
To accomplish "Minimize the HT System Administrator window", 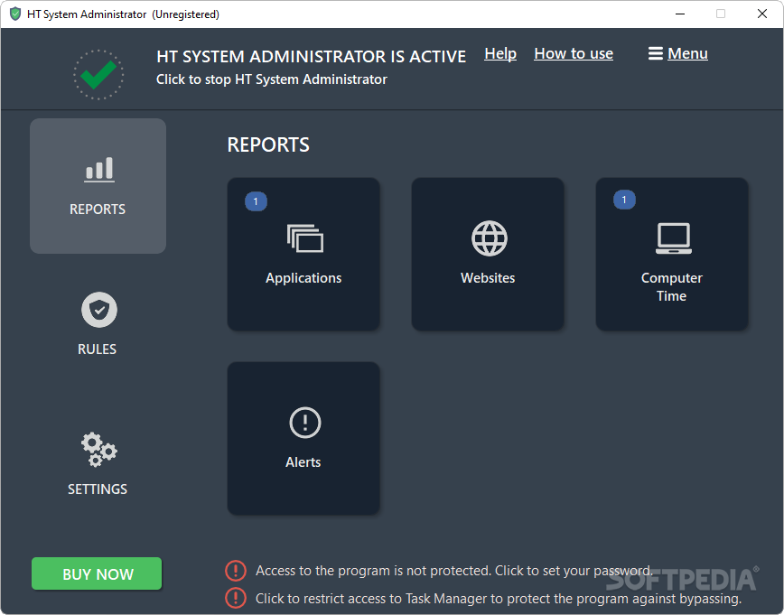I will tap(680, 14).
